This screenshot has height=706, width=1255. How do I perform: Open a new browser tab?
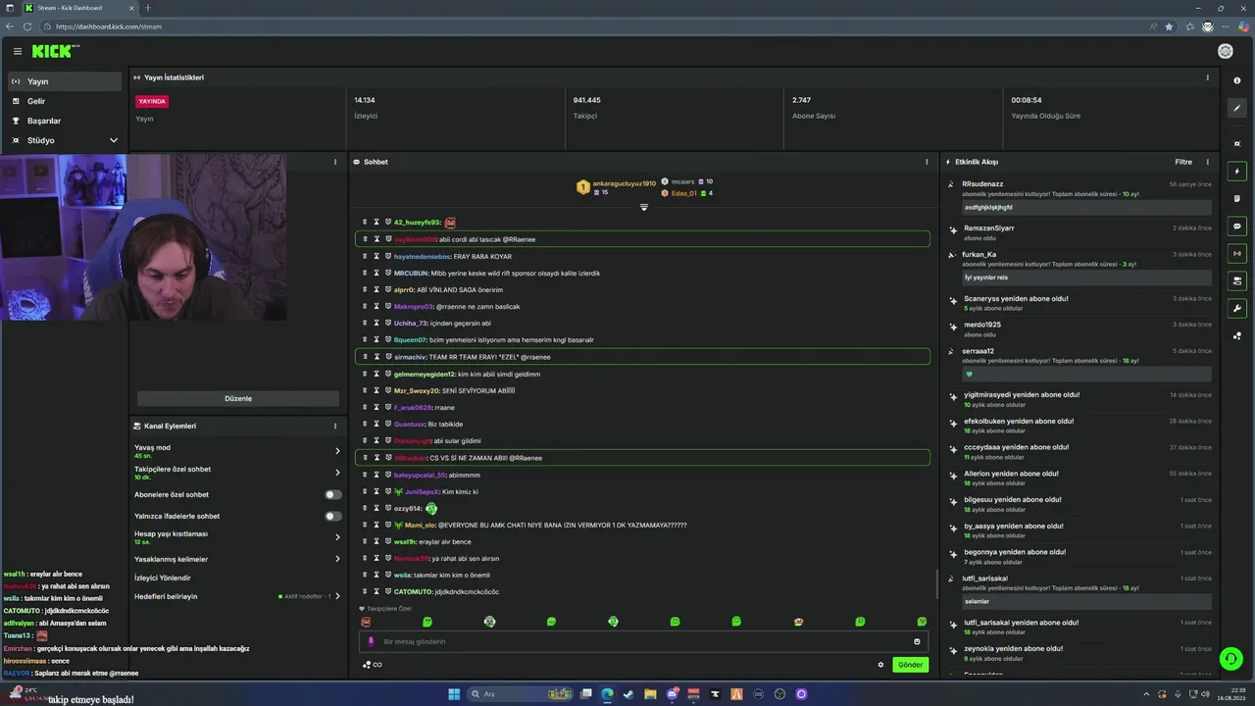click(148, 8)
